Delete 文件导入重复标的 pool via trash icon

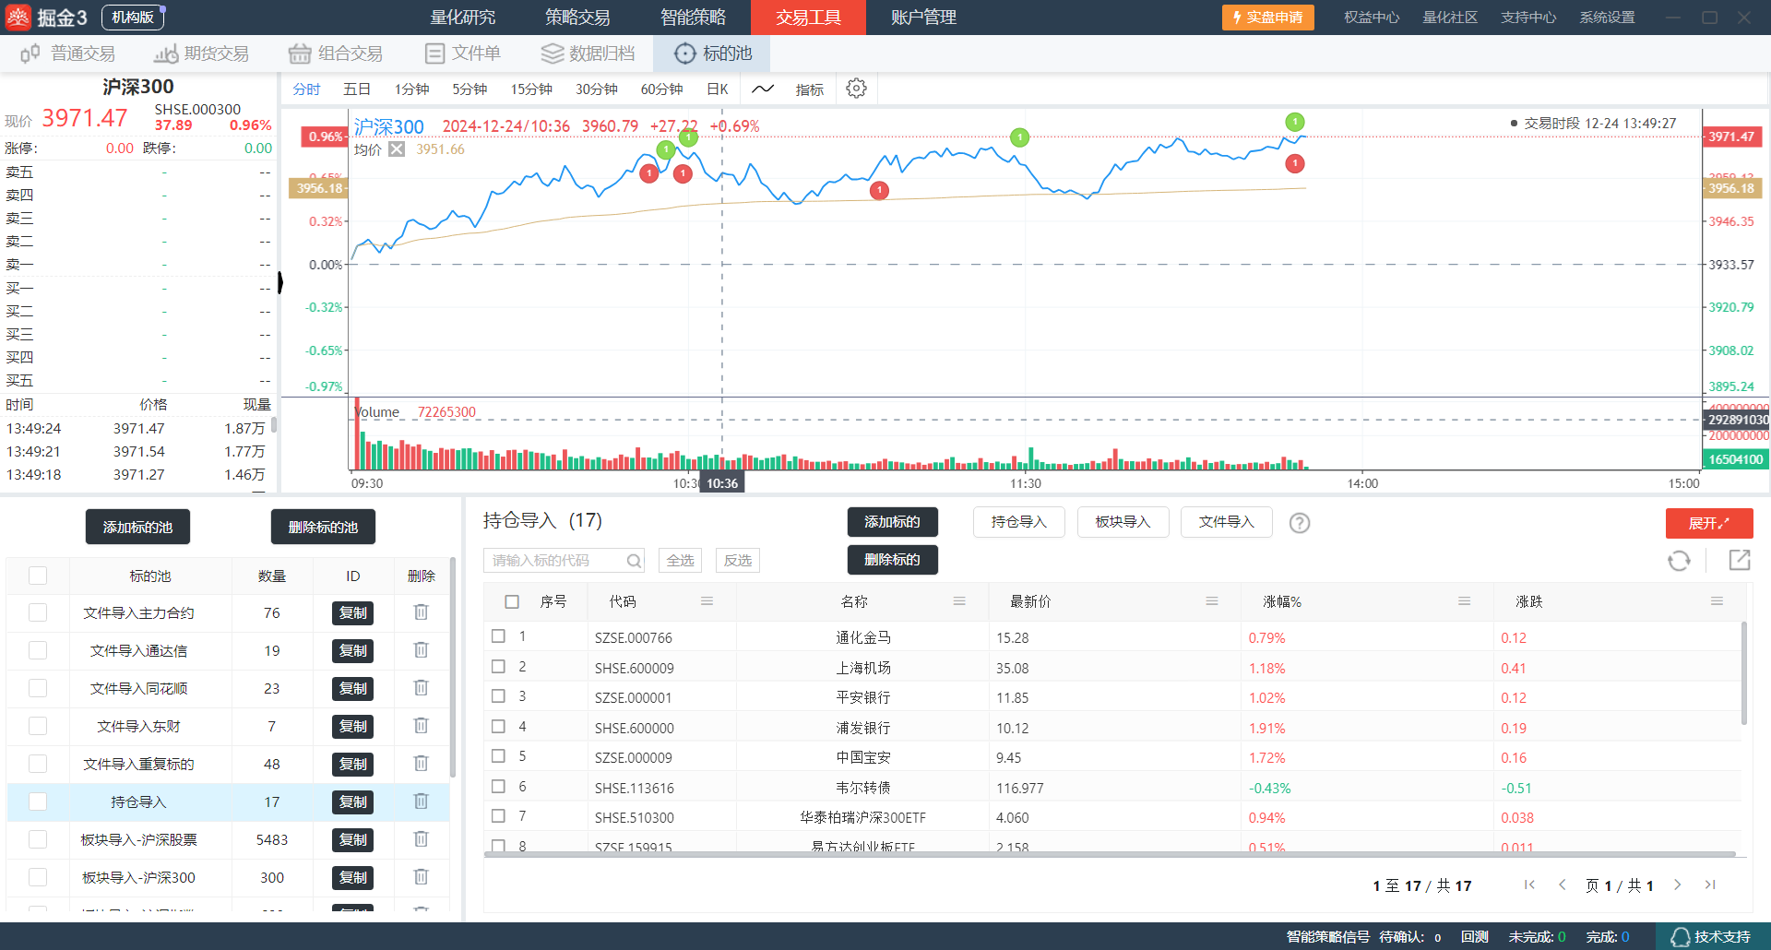point(421,764)
